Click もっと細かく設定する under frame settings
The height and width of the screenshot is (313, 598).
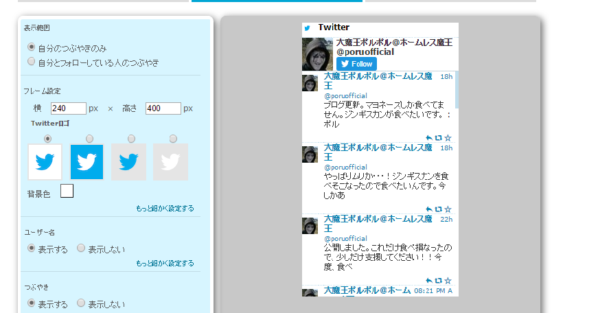click(165, 209)
